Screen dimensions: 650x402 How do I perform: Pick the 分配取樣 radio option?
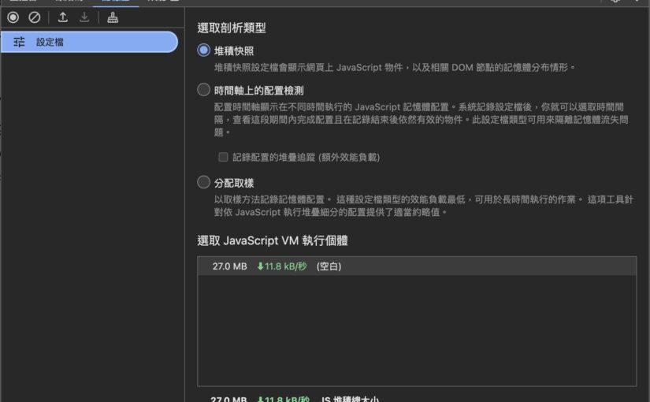[x=204, y=183]
